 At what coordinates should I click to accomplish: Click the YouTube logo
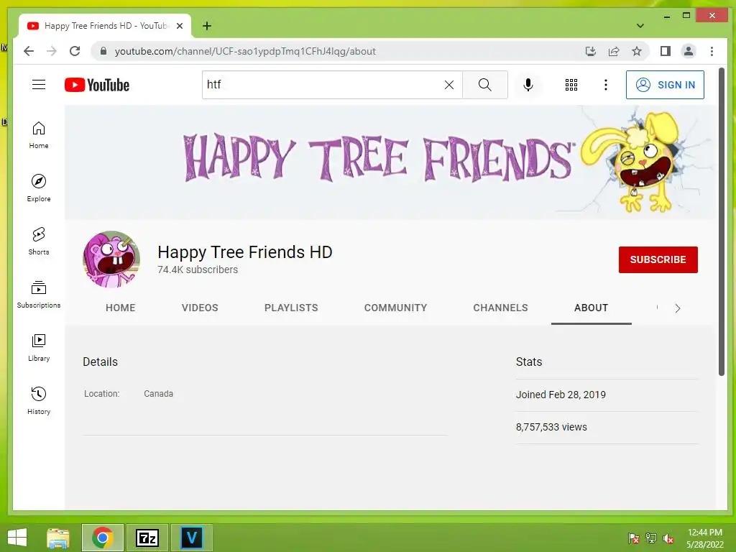point(97,85)
